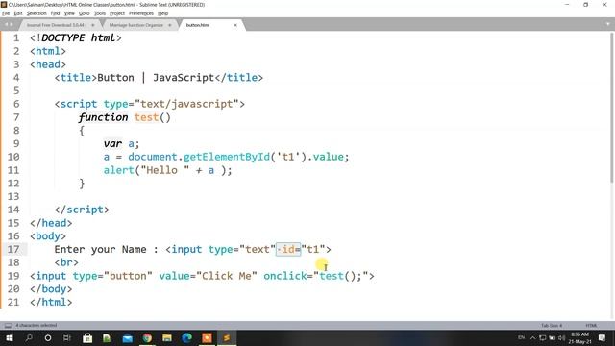
Task: Click the closing script tag on line 14
Action: point(82,210)
